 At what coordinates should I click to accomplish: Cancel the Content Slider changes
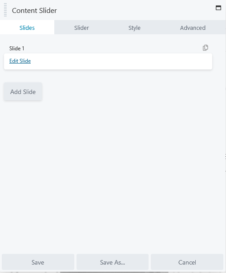point(187,262)
